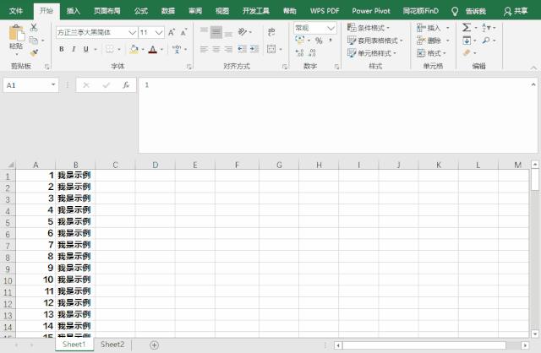Open the font color dropdown arrow
The height and width of the screenshot is (353, 541).
pyautogui.click(x=161, y=50)
